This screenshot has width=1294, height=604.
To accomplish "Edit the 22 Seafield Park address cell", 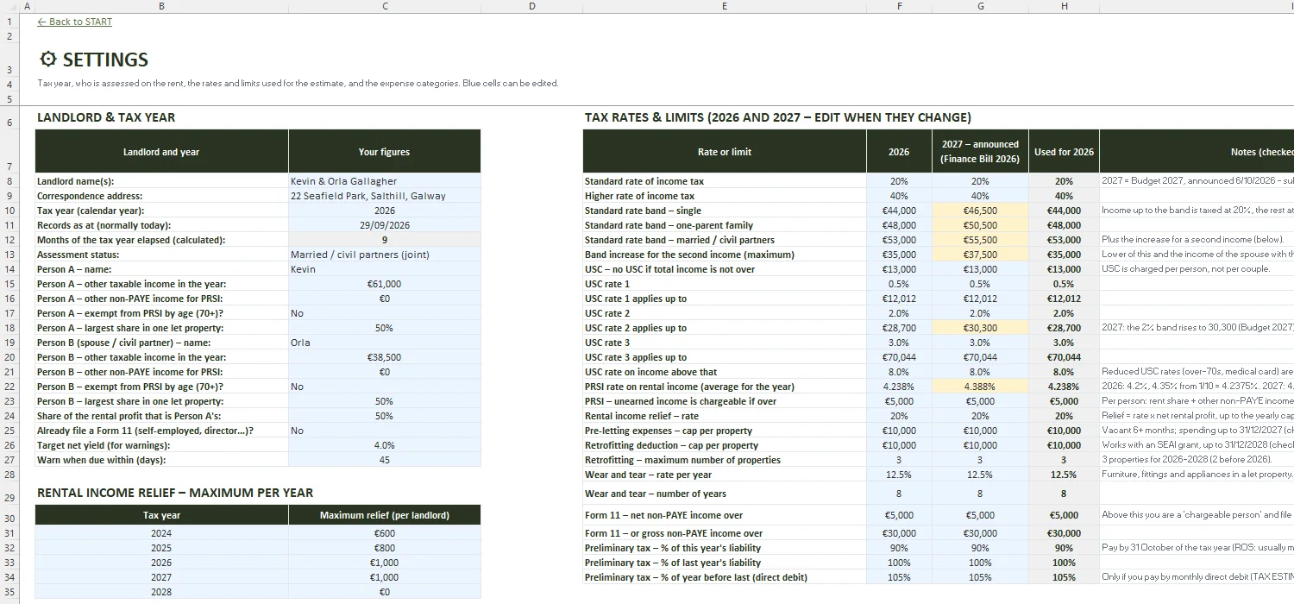I will tap(385, 196).
